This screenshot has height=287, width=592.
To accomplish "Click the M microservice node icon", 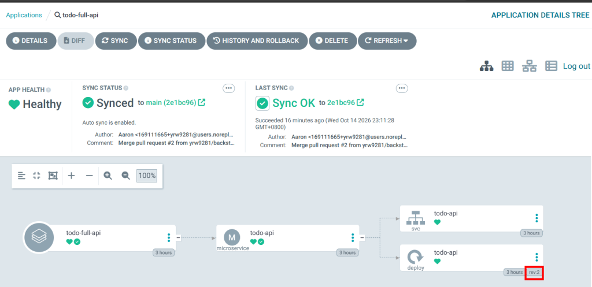I will (232, 237).
